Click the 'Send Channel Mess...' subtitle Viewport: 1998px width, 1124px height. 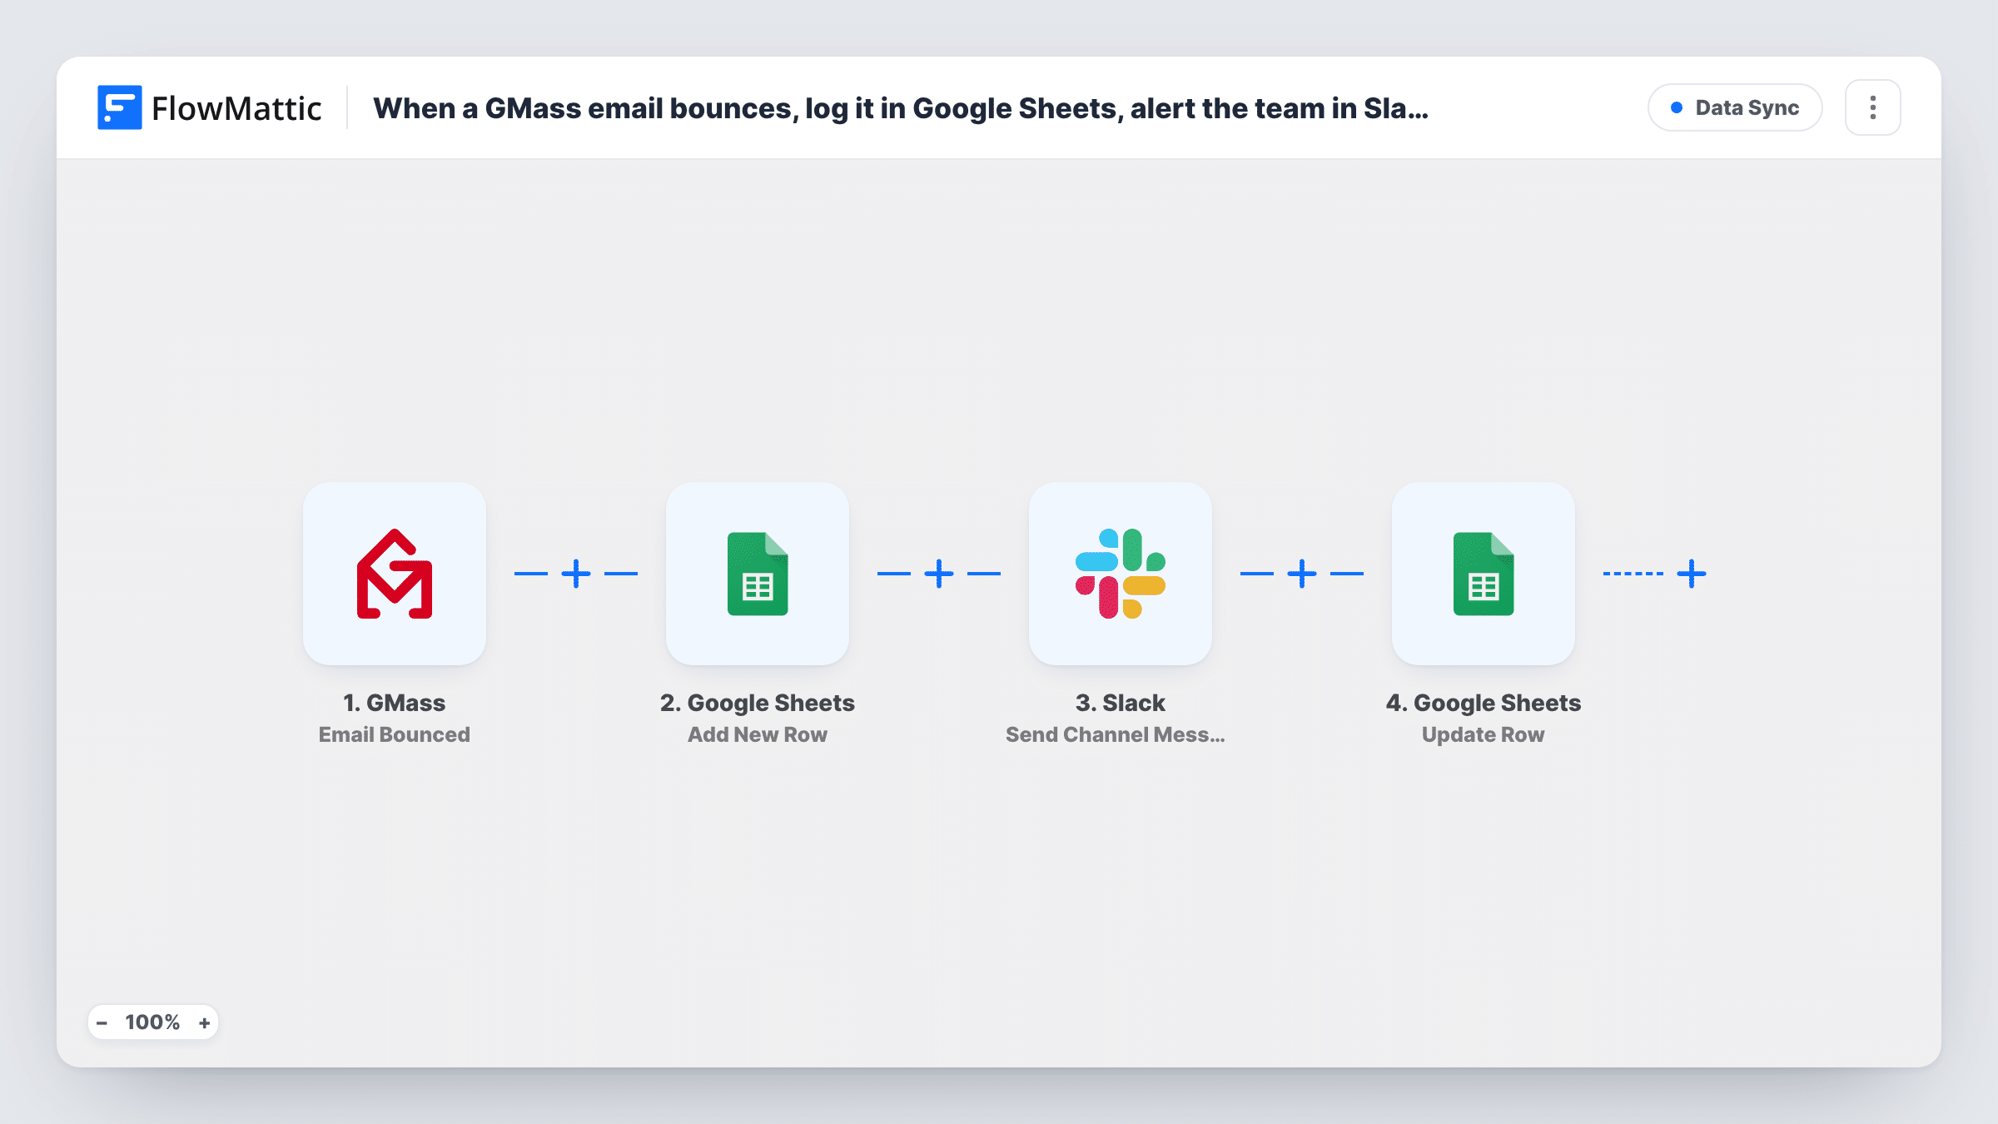[1116, 734]
